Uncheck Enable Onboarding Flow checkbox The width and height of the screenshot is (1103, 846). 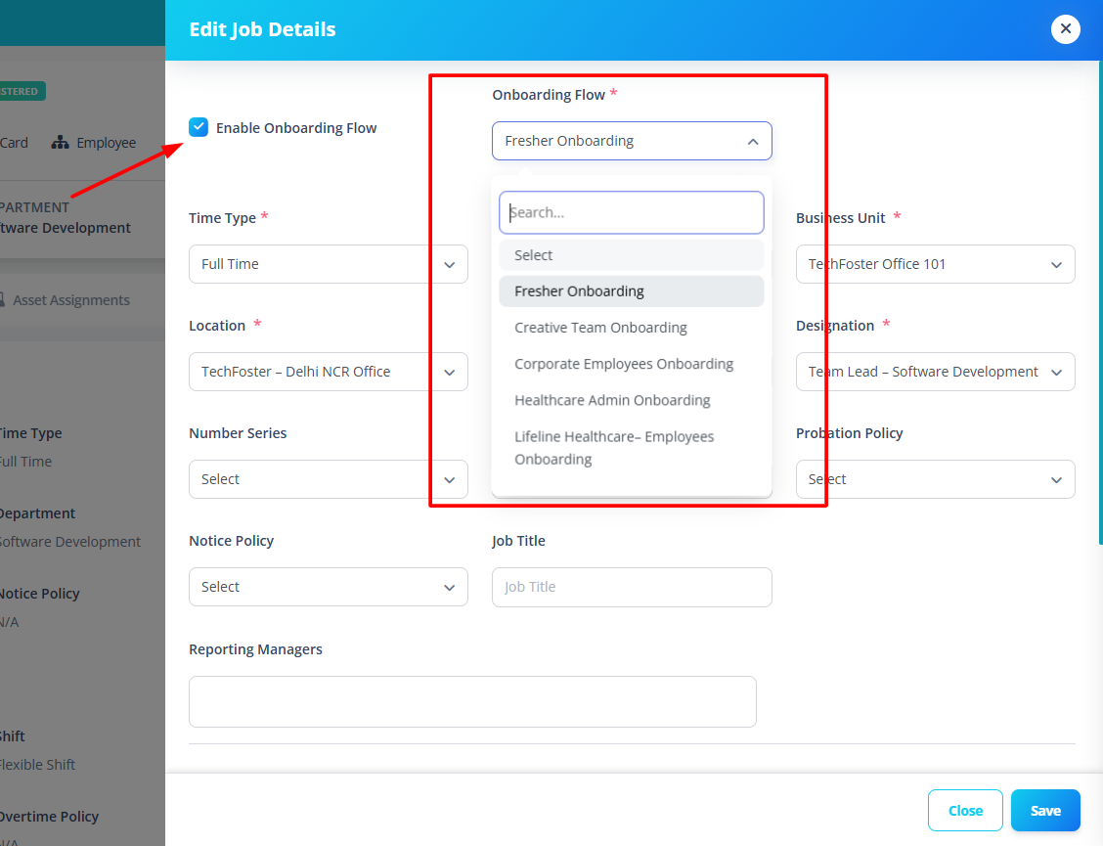click(199, 127)
